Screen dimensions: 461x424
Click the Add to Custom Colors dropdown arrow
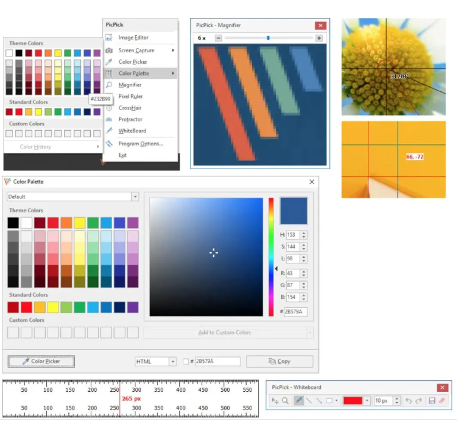(x=312, y=336)
